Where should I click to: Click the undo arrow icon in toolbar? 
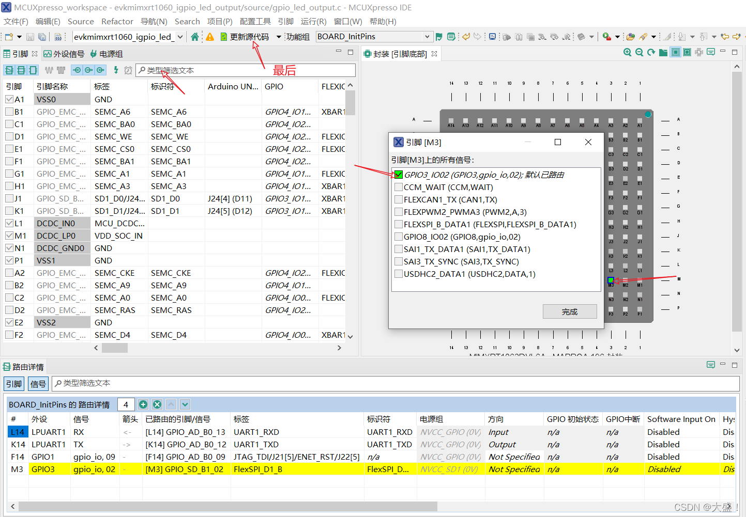tap(466, 37)
